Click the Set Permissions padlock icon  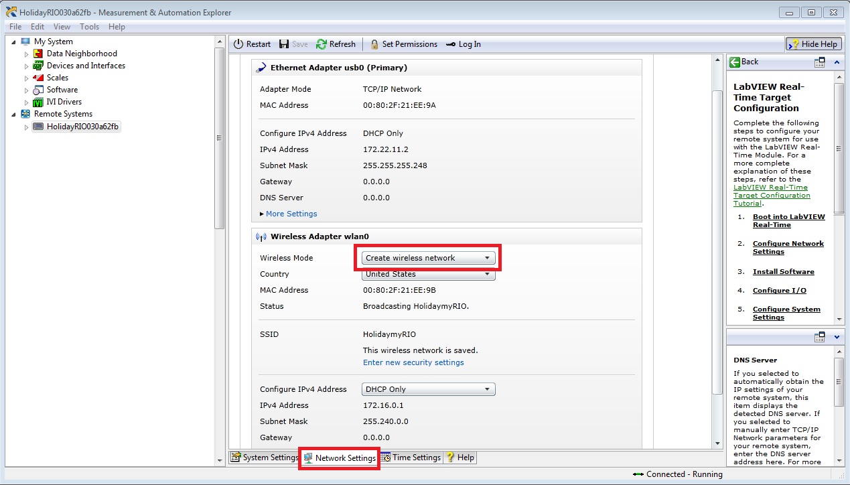[374, 44]
